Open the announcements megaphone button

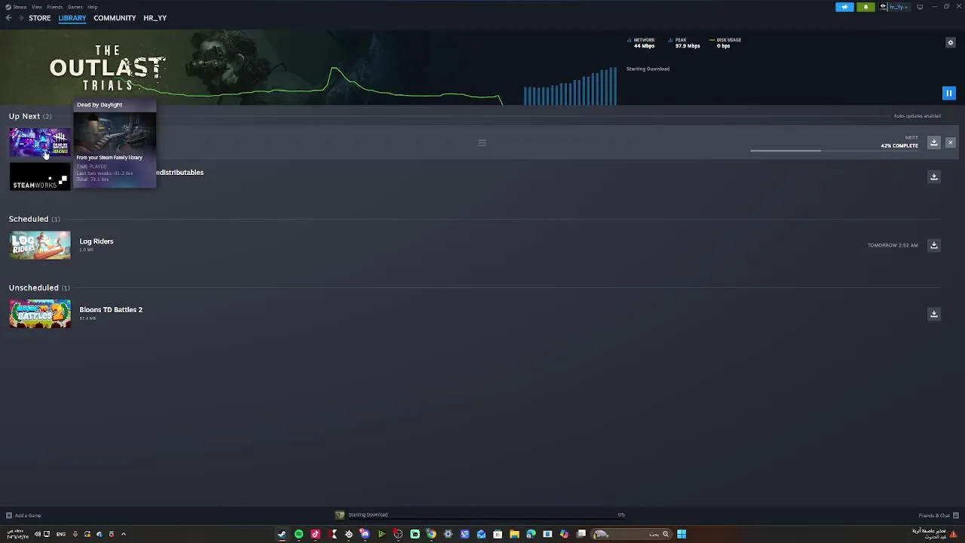point(844,7)
